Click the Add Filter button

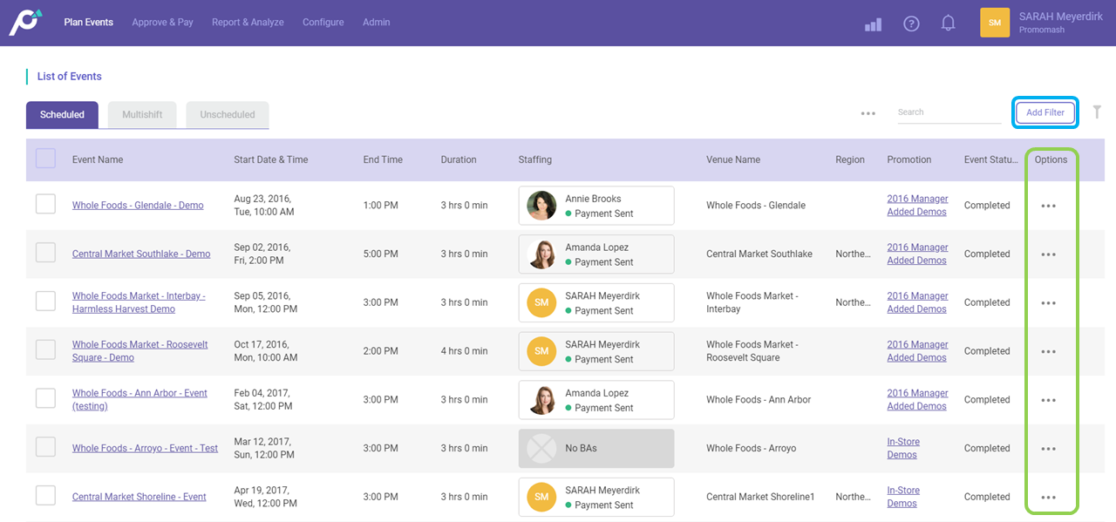coord(1045,112)
